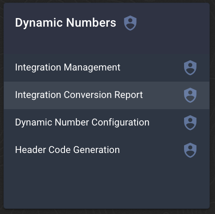Pick the Header Code Generation list entry
215x214 pixels.
click(x=107, y=150)
